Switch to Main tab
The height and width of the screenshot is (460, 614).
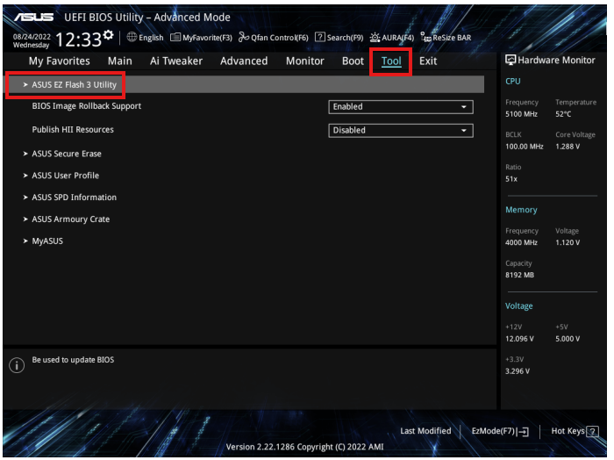click(120, 61)
